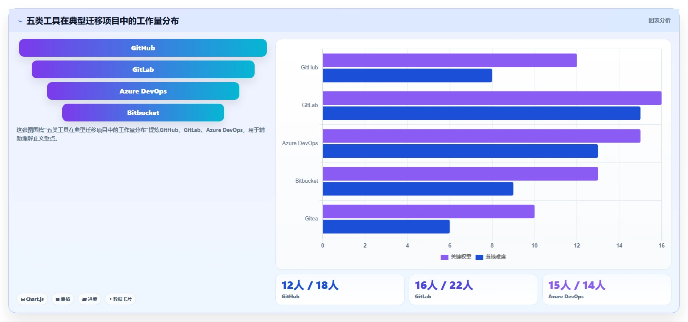The height and width of the screenshot is (322, 688).
Task: Click Azure DevOps purple 关键权重 chart bar
Action: 481,136
